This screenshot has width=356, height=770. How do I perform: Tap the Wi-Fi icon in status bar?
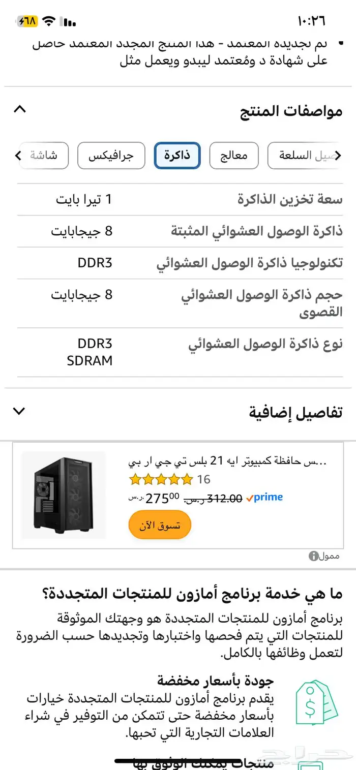[49, 21]
